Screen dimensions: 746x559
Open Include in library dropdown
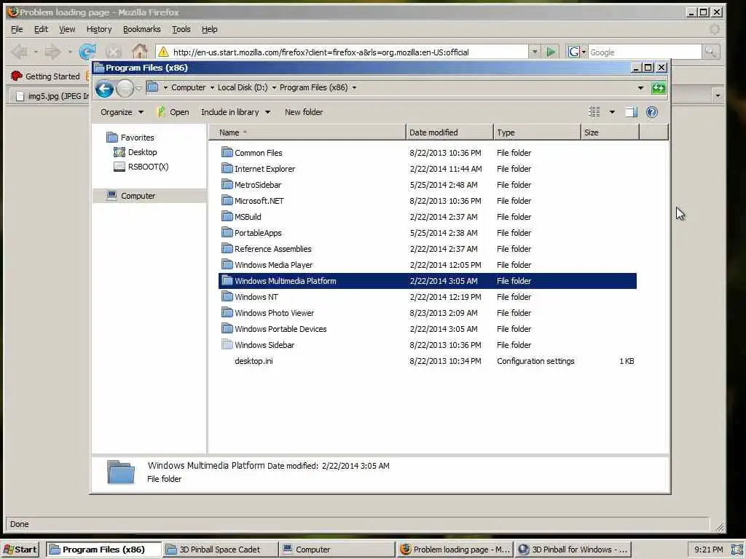235,112
